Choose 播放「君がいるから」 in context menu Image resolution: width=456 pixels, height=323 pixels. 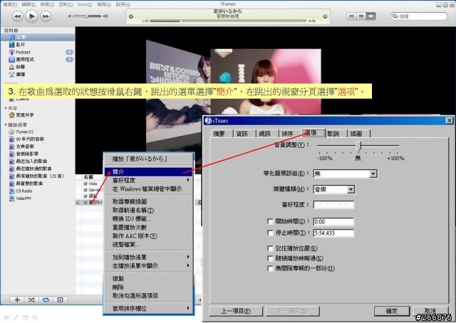click(148, 159)
